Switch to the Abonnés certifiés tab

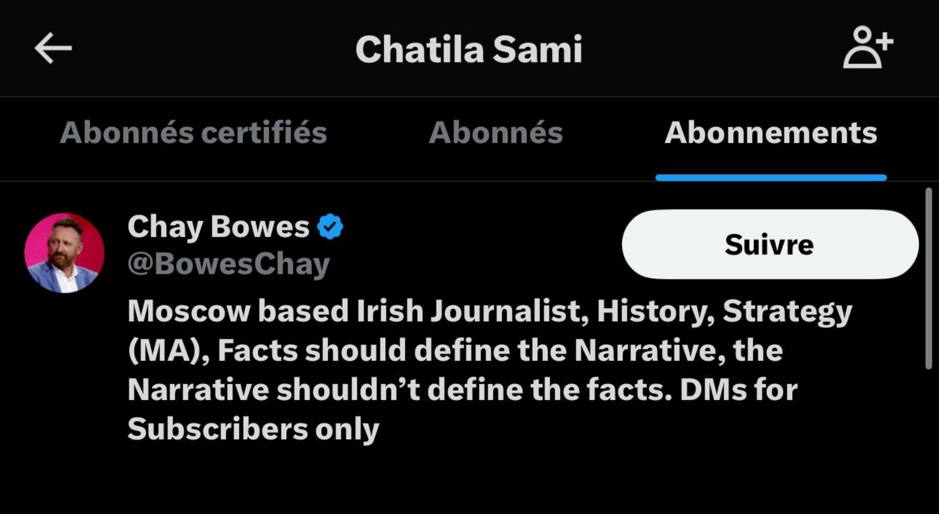193,133
